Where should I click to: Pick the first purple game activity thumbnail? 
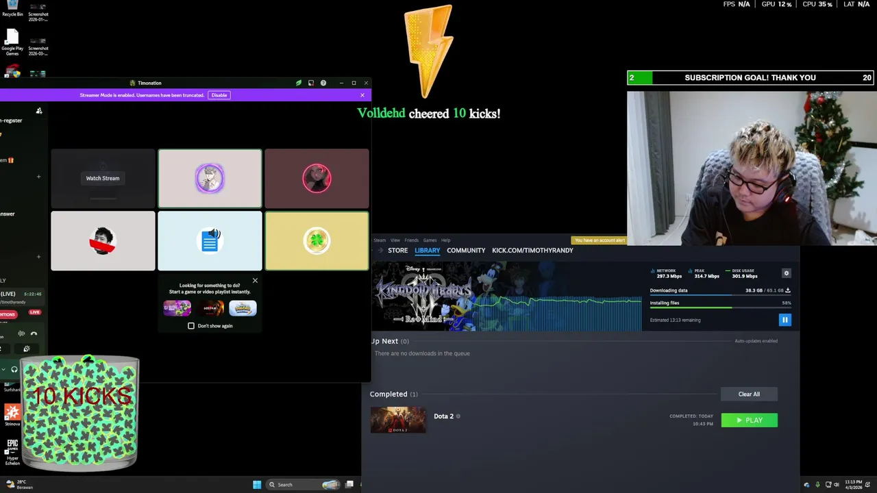pos(177,308)
